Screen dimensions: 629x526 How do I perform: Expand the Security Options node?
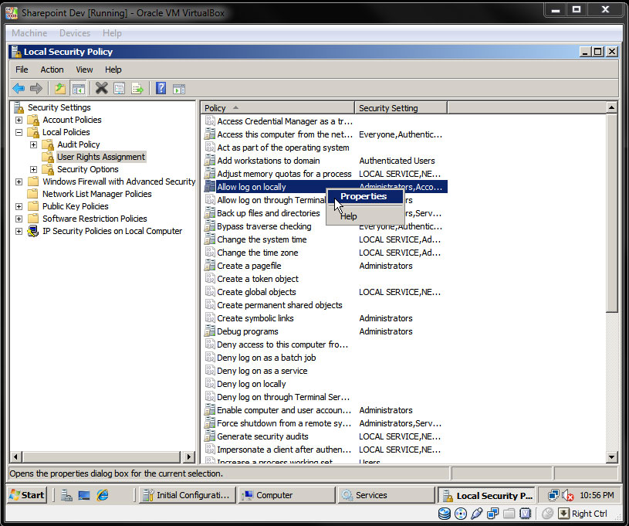[34, 169]
